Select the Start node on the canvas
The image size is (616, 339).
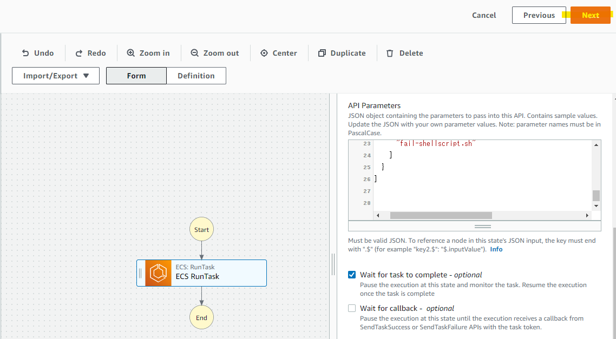point(201,229)
